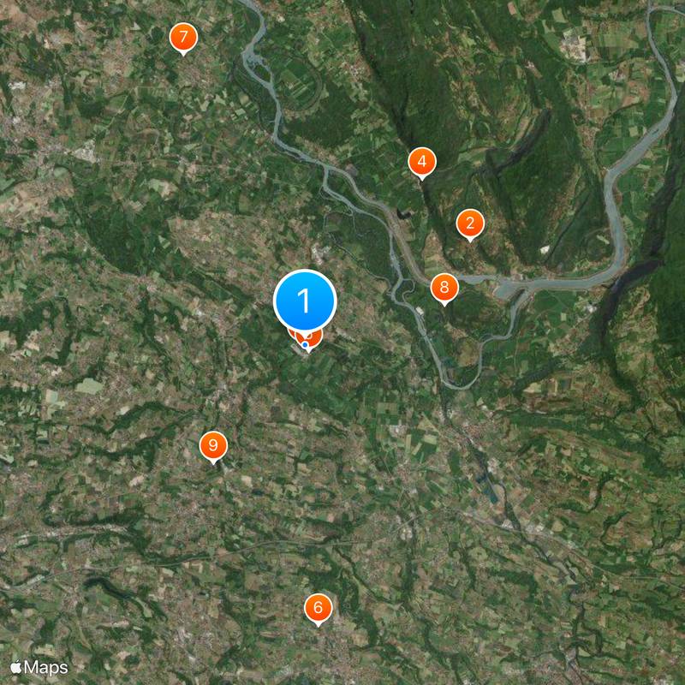Open the orange map pin 2
685x685 pixels.
(x=470, y=224)
